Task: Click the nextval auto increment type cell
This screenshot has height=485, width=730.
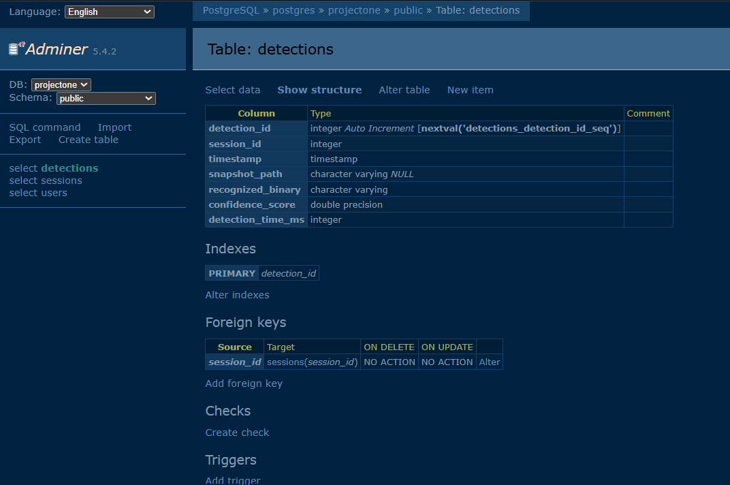Action: coord(466,128)
